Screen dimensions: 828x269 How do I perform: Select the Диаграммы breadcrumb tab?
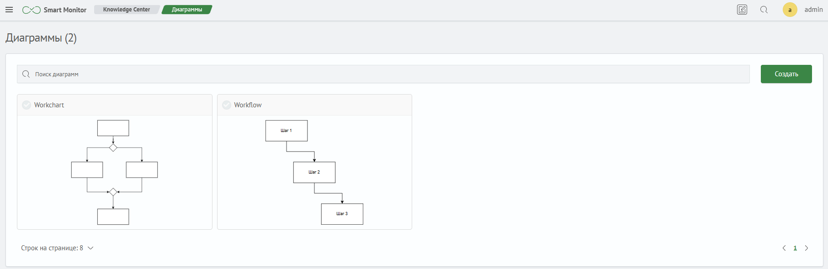click(187, 10)
